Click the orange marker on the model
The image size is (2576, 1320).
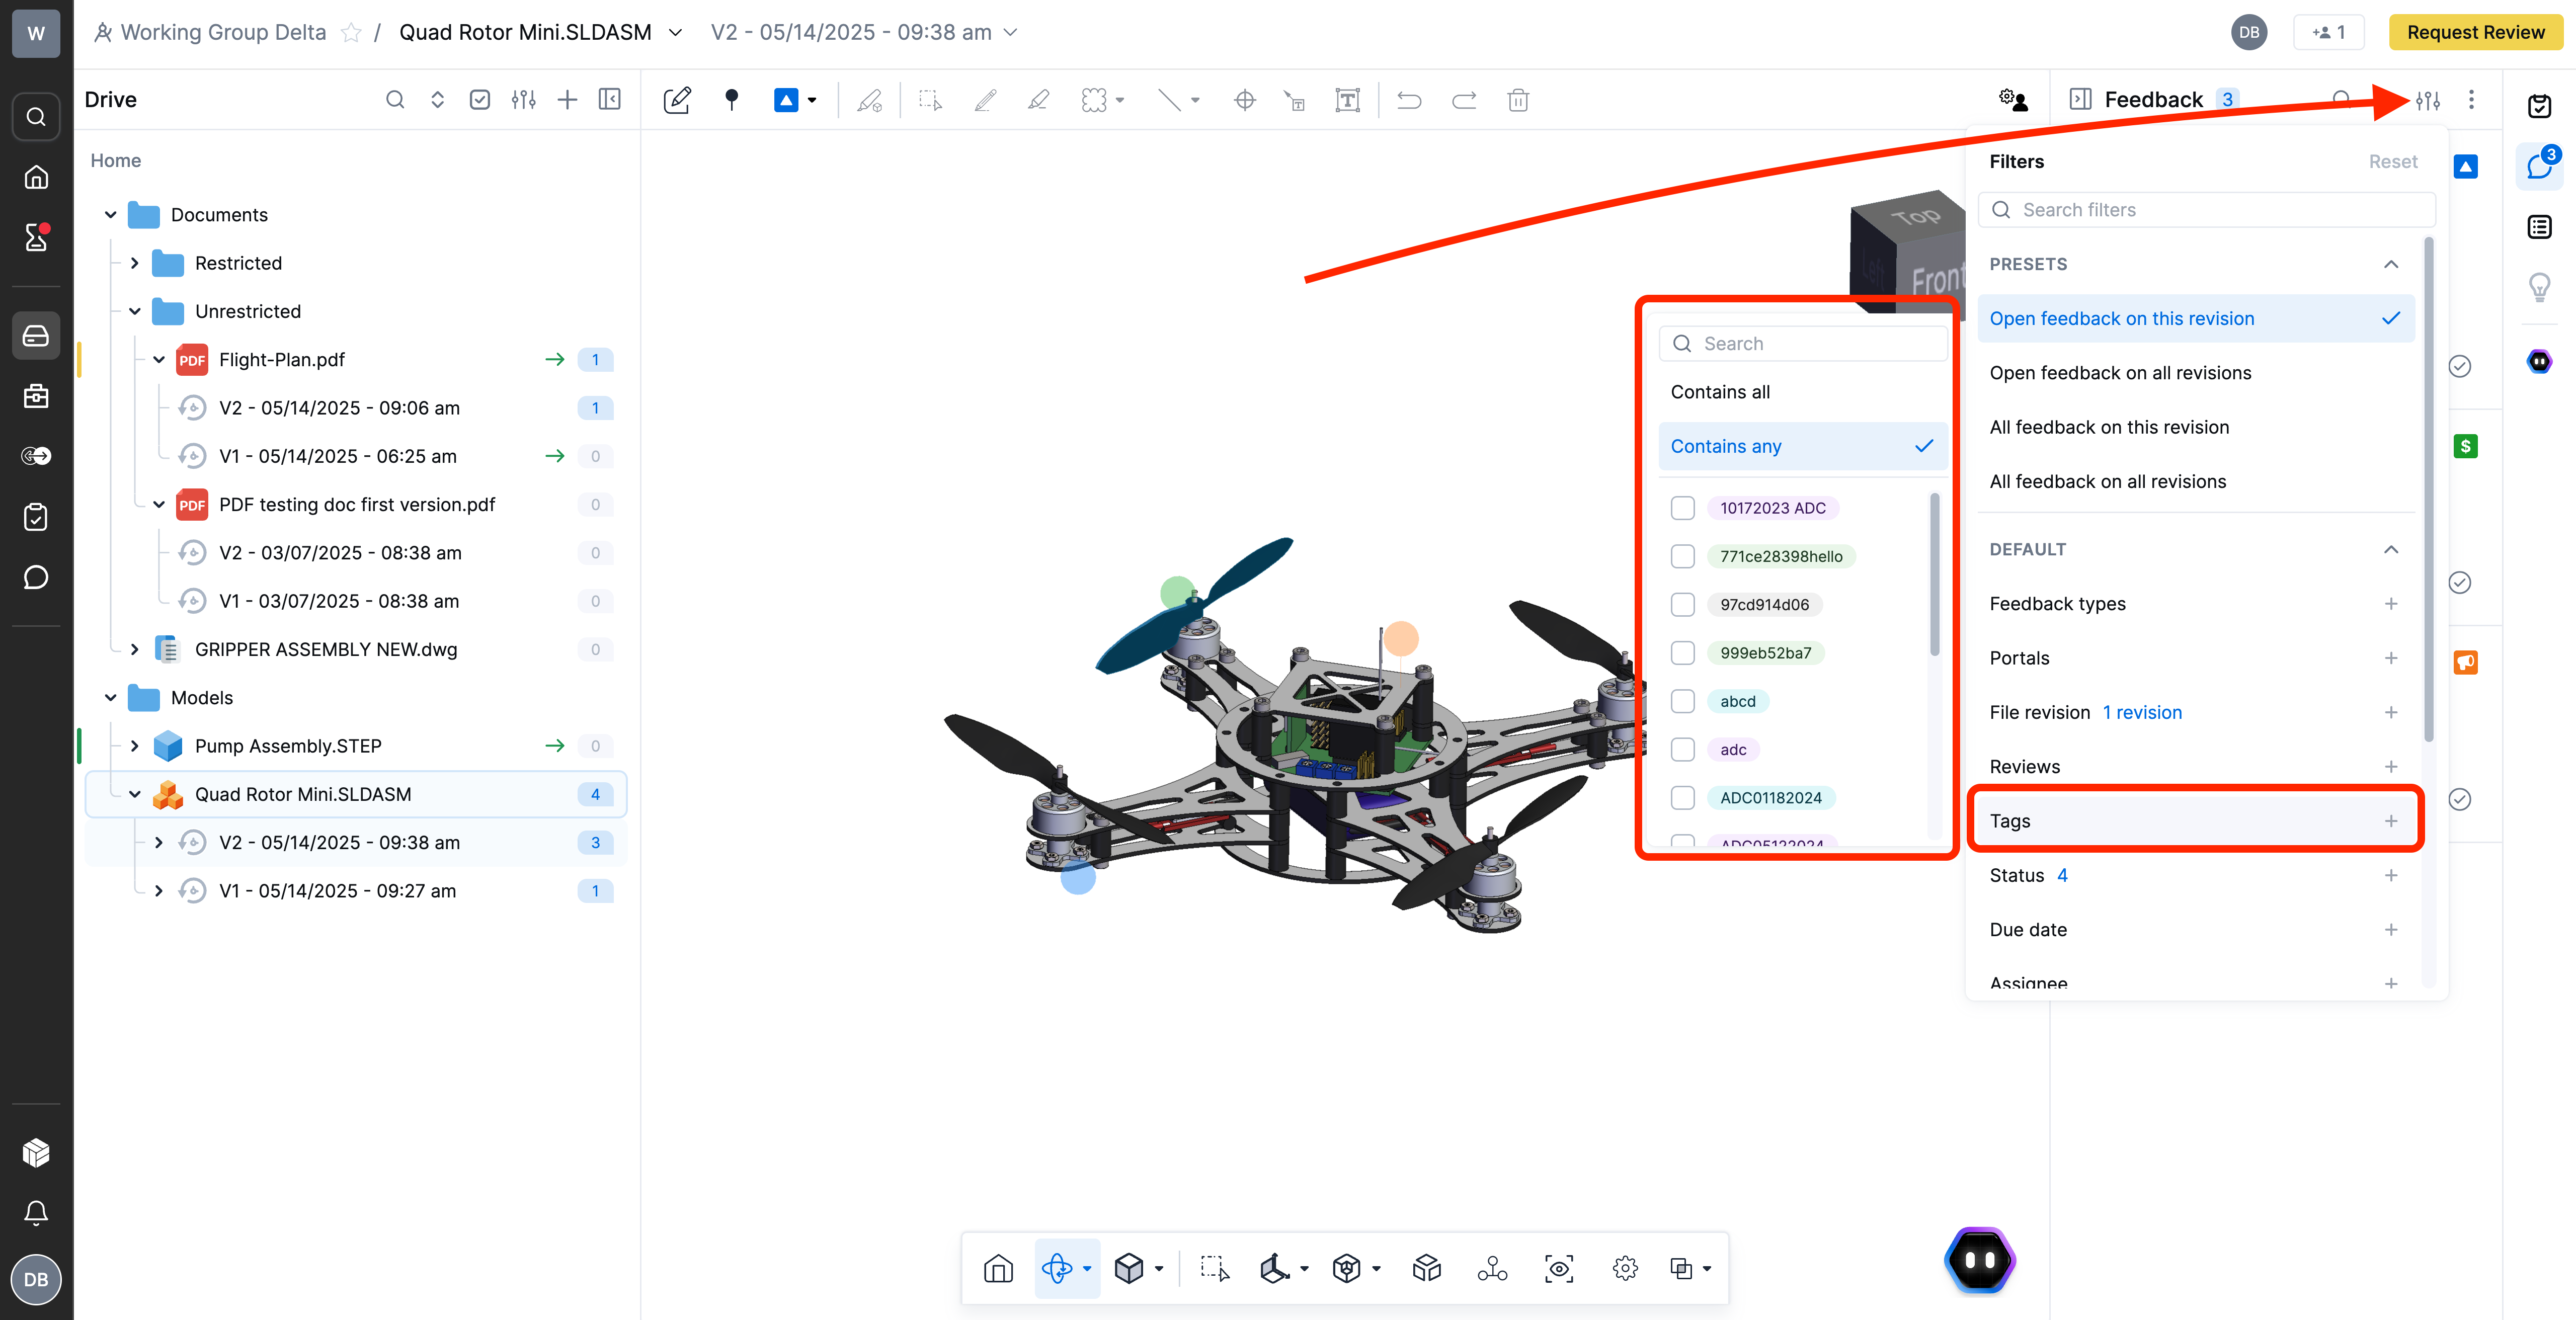click(x=1401, y=638)
